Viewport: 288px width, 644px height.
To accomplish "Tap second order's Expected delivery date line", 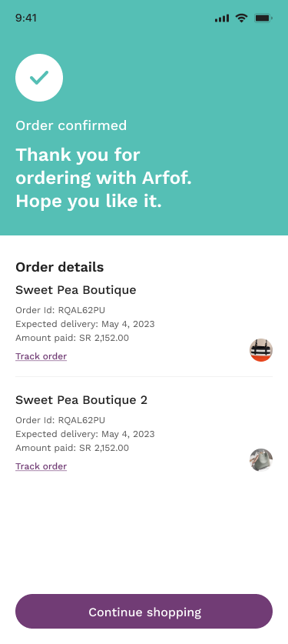I will coord(85,434).
